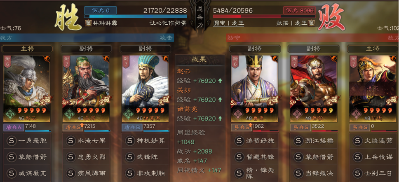Click the 御 7 banner on Zhuge Liang's card
The height and width of the screenshot is (182, 399).
pos(125,61)
